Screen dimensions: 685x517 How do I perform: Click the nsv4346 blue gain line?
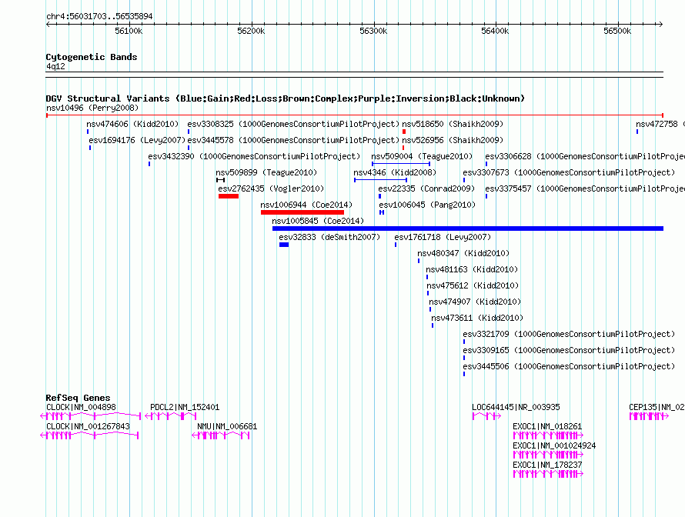(380, 180)
